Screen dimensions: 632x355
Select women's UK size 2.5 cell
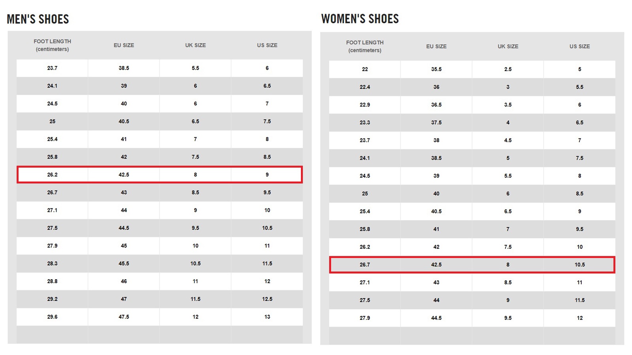click(x=508, y=69)
